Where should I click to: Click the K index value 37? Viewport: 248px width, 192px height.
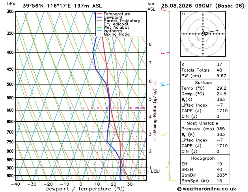[219, 64]
